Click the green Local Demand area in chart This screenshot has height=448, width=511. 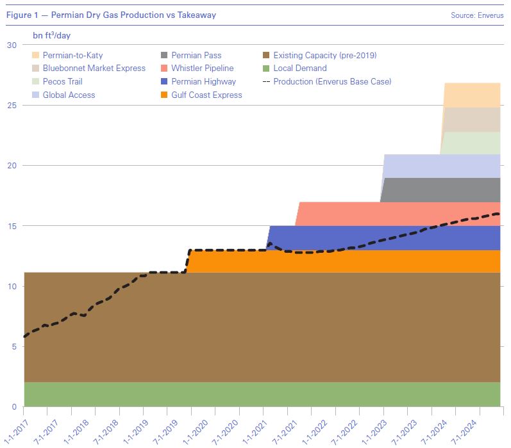256,394
